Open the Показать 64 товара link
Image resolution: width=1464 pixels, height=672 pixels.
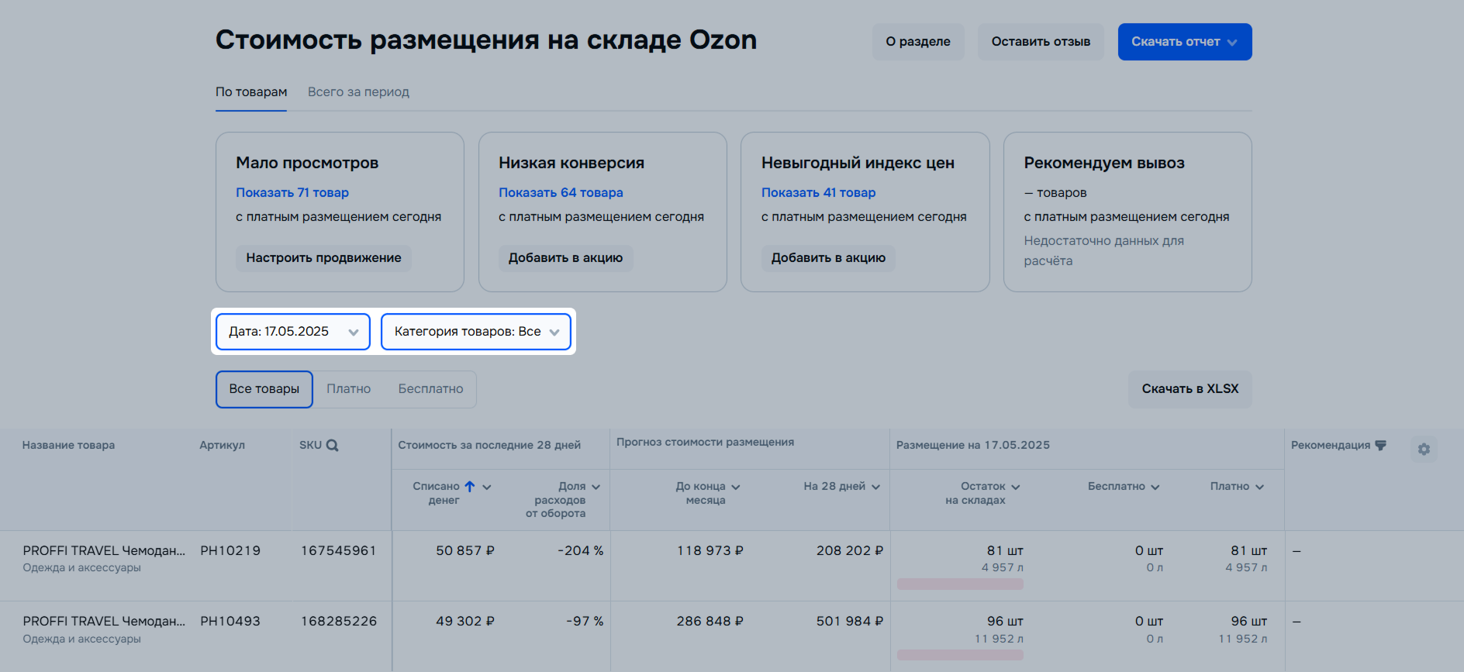(561, 192)
